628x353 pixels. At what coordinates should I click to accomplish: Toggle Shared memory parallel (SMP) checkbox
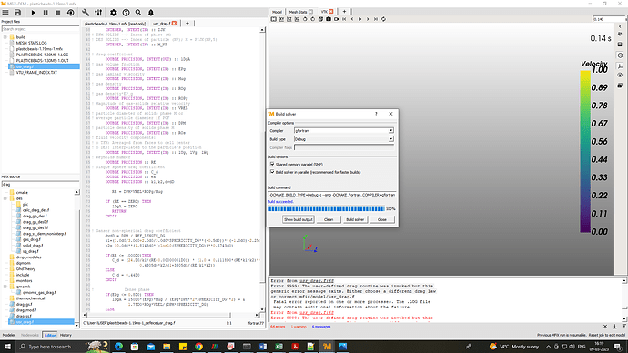(x=272, y=164)
